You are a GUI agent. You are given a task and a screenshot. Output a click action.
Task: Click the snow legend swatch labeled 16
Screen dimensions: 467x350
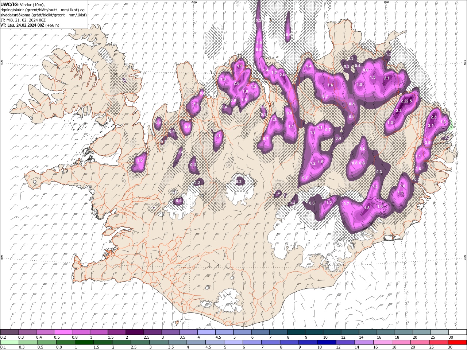click(385, 332)
